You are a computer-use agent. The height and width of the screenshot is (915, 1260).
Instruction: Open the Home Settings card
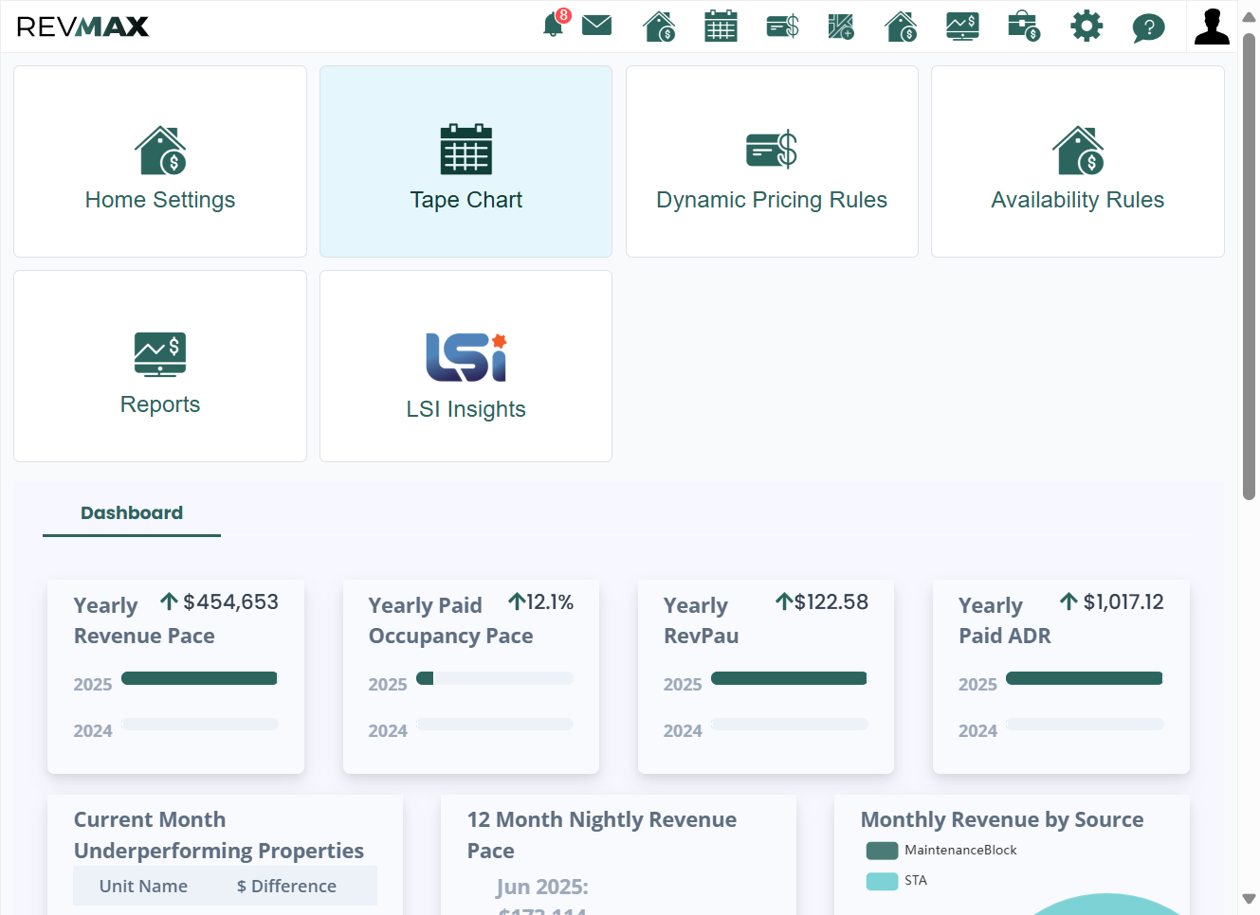[x=160, y=161]
